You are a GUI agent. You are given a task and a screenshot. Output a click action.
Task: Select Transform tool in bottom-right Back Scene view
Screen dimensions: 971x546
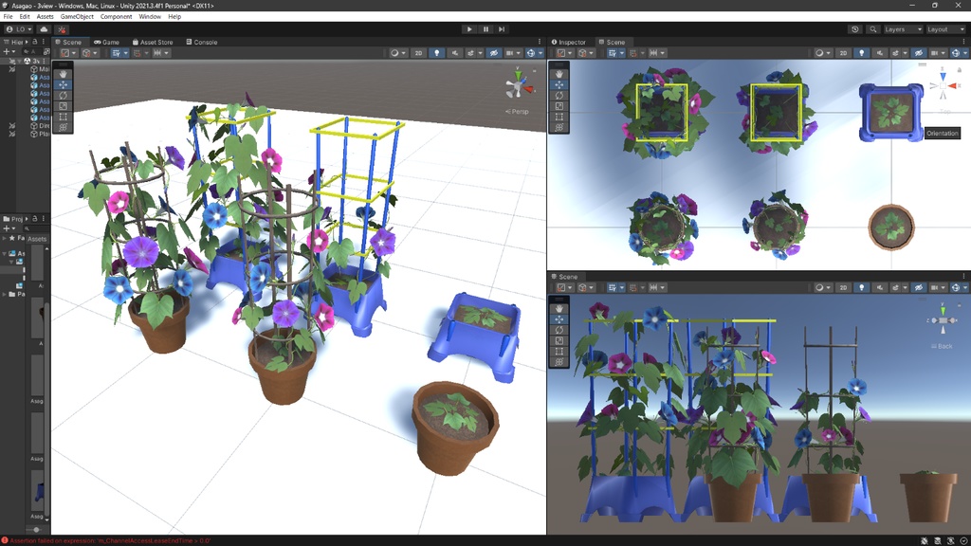tap(559, 361)
